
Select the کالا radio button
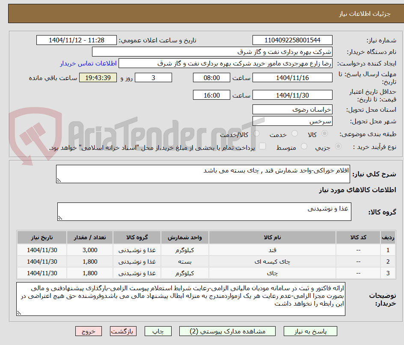pos(325,134)
